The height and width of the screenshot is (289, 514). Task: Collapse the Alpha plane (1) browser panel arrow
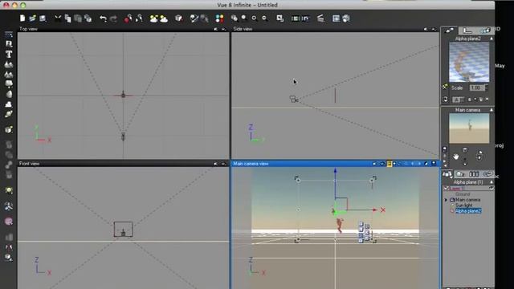tap(492, 182)
